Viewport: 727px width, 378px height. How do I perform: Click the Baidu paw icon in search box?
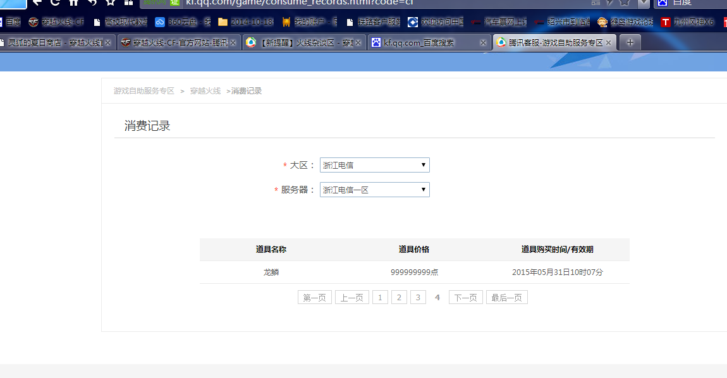[662, 3]
